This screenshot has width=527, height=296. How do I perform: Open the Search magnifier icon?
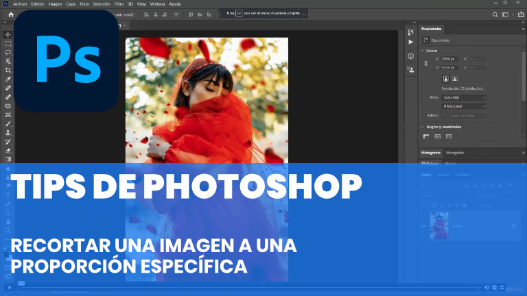[495, 14]
